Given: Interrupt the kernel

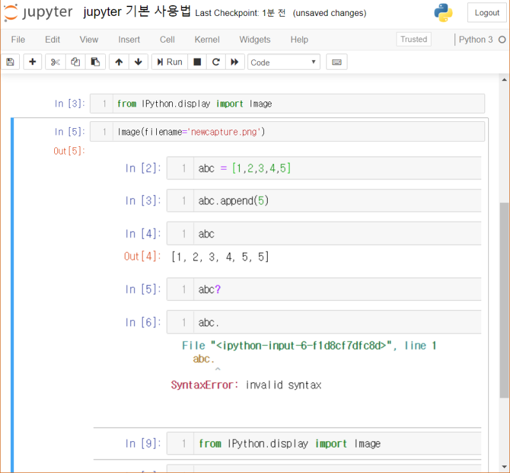Looking at the screenshot, I should tap(198, 61).
